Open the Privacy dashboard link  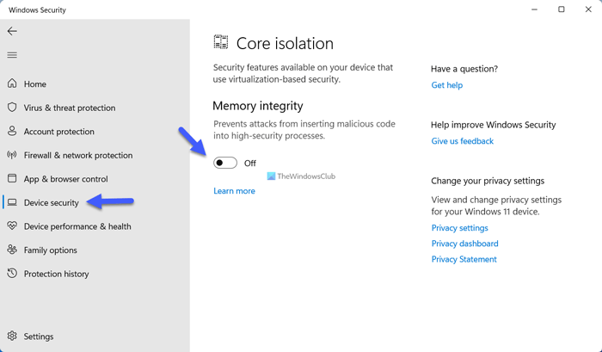pos(464,244)
